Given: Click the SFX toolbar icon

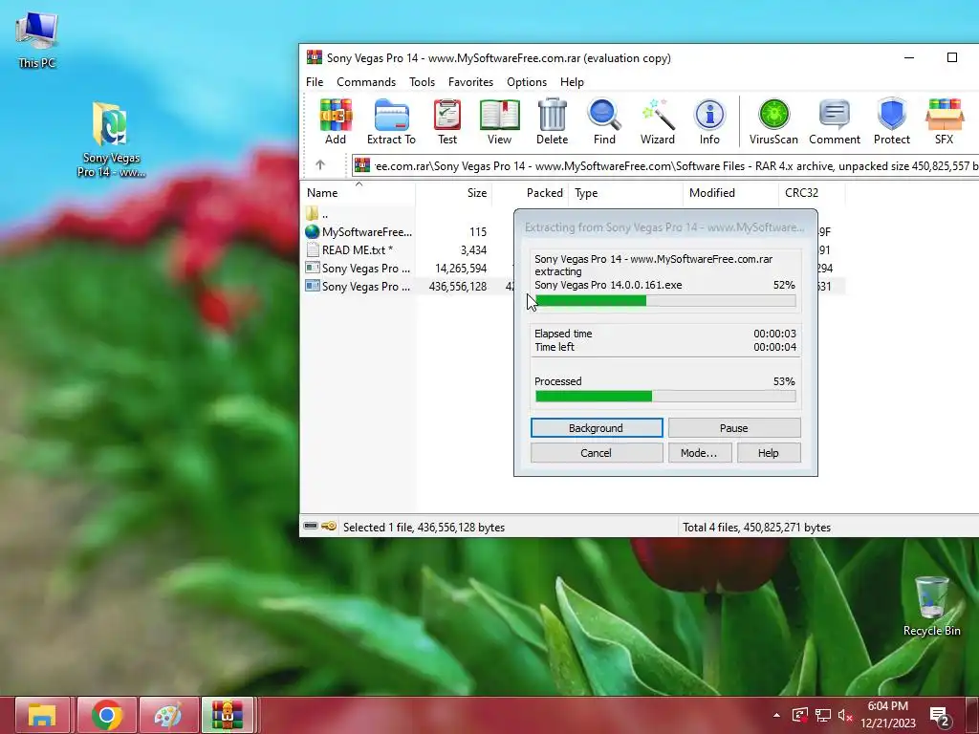Looking at the screenshot, I should point(944,121).
